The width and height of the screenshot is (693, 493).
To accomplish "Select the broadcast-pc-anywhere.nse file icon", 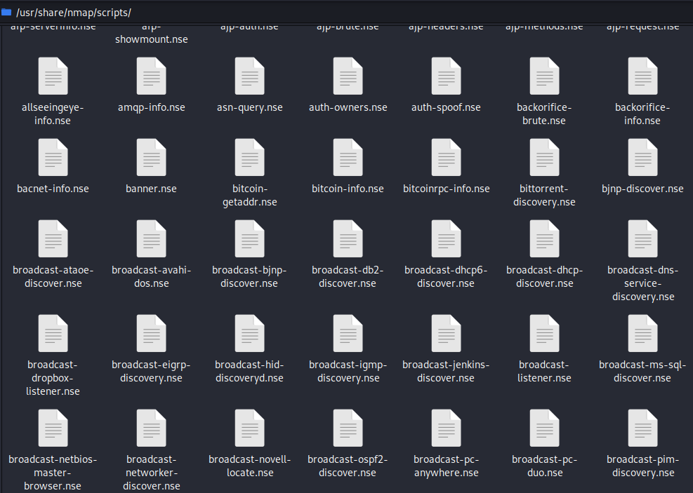I will coord(446,428).
